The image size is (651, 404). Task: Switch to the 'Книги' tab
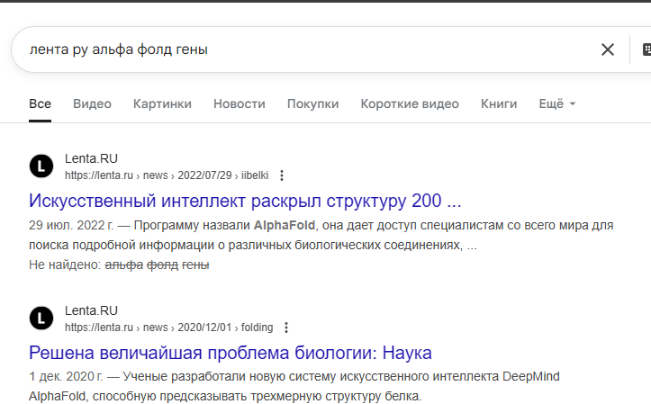499,103
